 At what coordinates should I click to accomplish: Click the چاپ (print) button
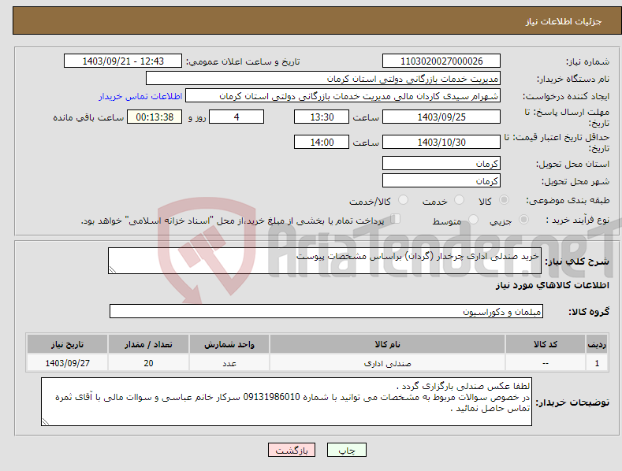click(346, 450)
